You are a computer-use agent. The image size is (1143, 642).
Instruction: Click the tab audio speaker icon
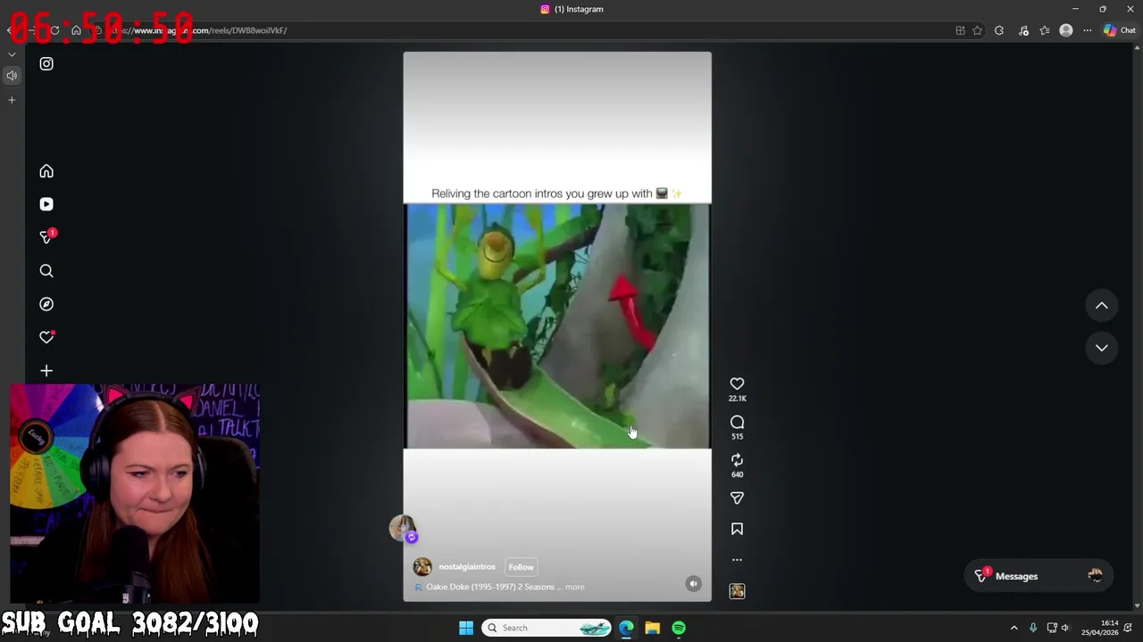coord(12,76)
